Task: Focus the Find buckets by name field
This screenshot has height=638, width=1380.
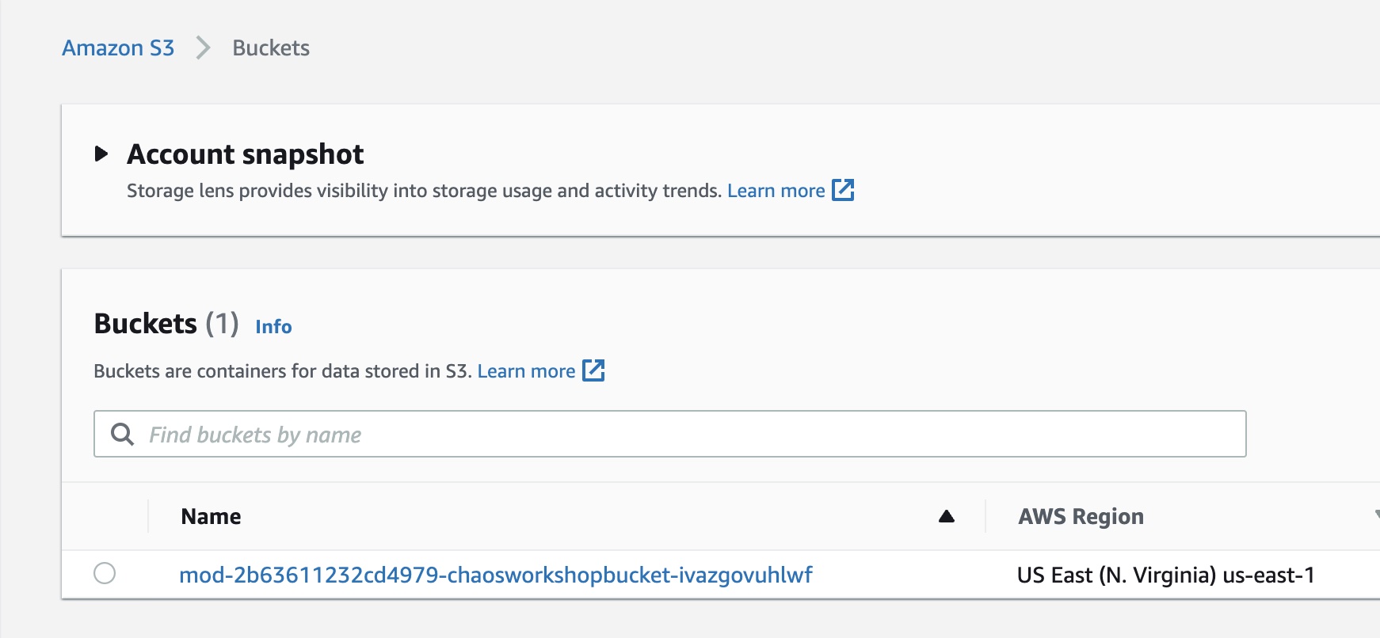Action: tap(670, 434)
